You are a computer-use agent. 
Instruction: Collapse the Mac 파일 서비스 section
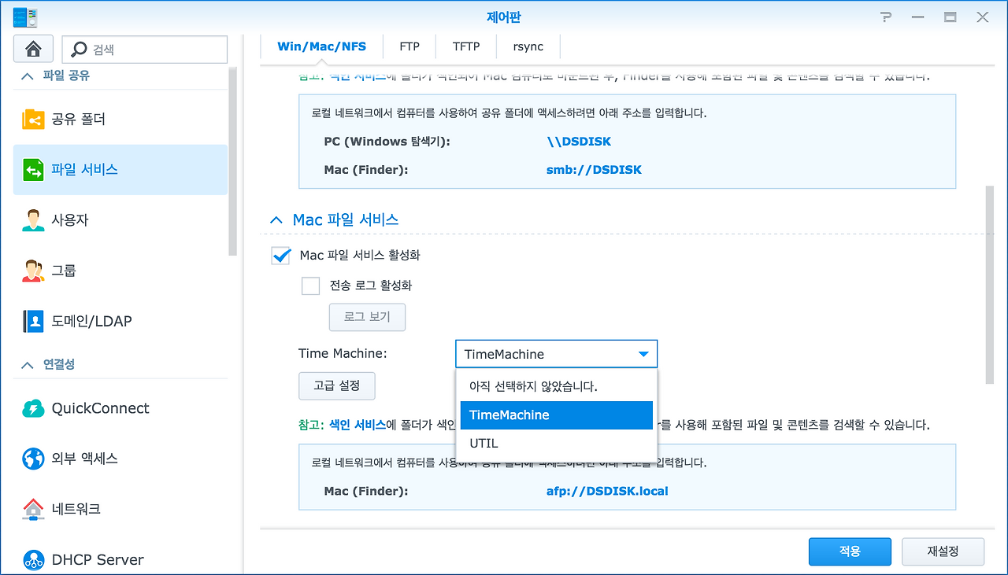point(276,220)
